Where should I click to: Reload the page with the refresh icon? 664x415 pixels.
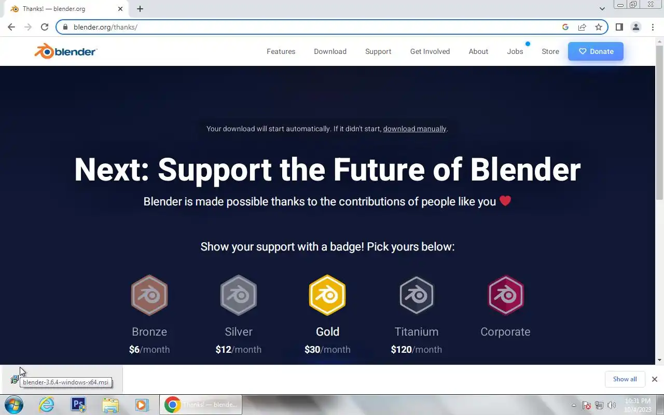click(45, 27)
